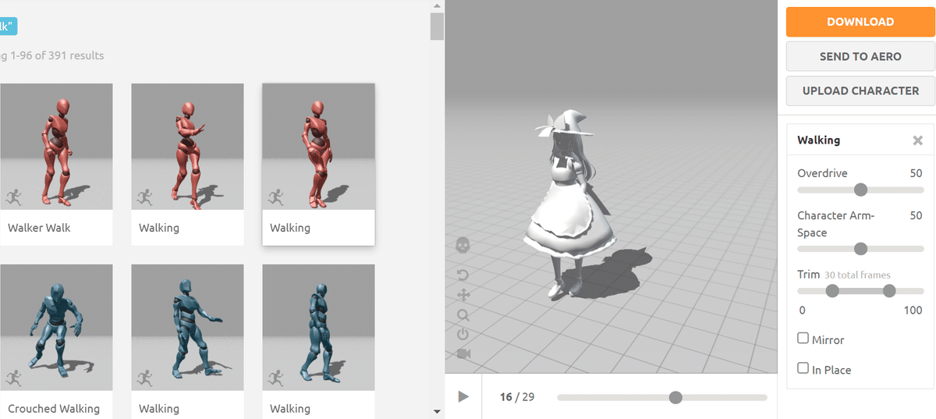This screenshot has width=936, height=419.
Task: Select the Walker Walk animation thumbnail
Action: click(x=56, y=147)
